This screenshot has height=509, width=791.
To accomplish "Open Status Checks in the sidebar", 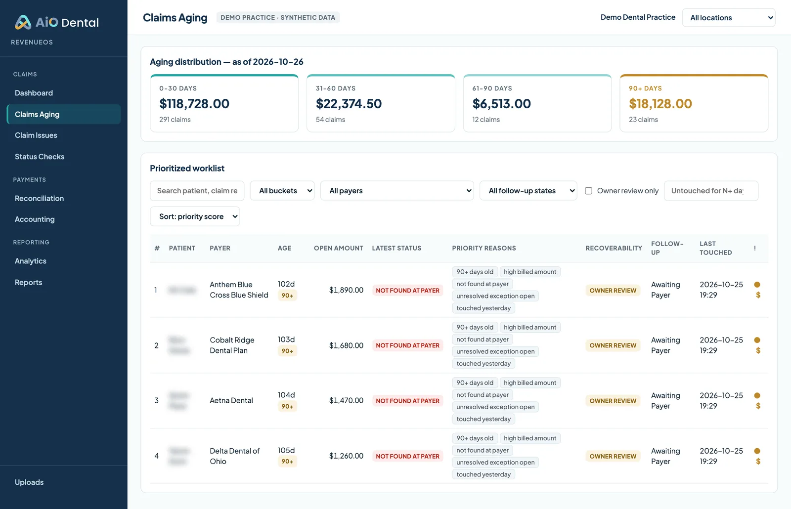I will 64,157.
